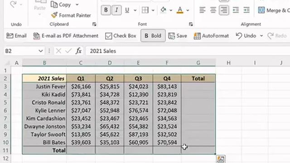The width and height of the screenshot is (290, 163).
Task: Open the Borders dropdown arrow
Action: point(153,10)
